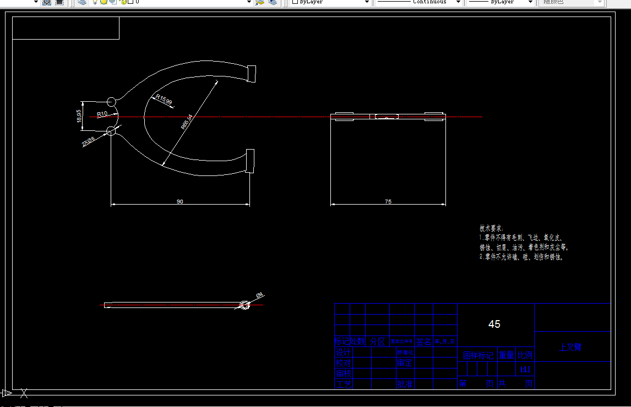Select the R85,54 radius dimension
631x407 pixels.
point(187,122)
